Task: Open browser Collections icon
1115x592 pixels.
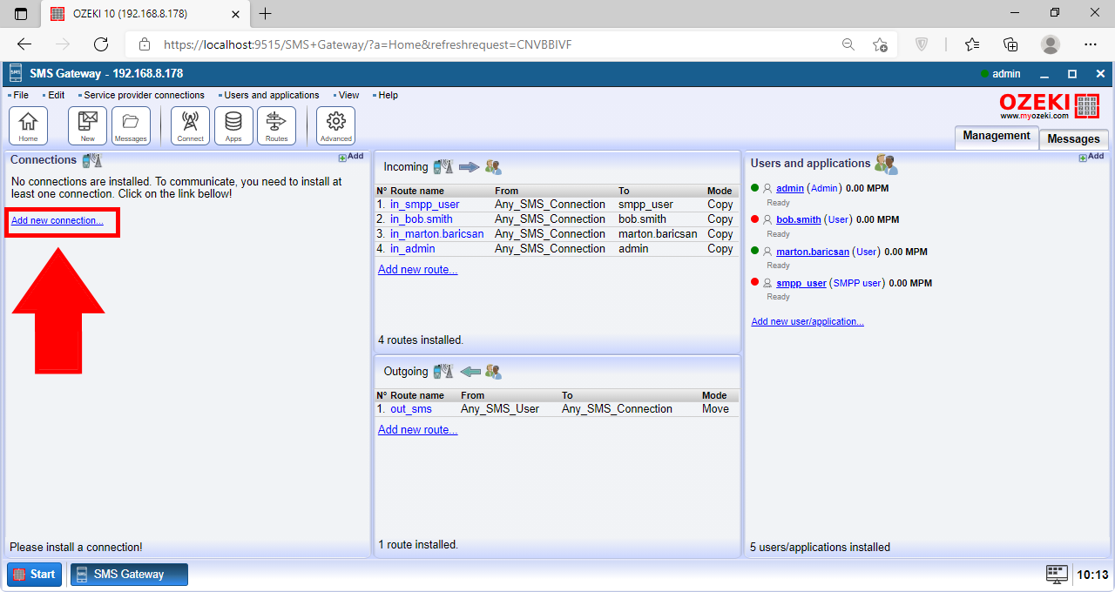Action: (x=1010, y=44)
